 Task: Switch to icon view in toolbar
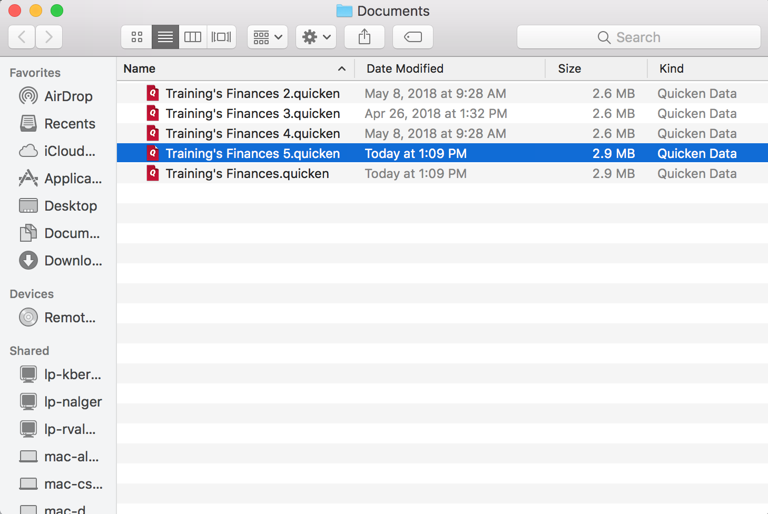pyautogui.click(x=137, y=37)
